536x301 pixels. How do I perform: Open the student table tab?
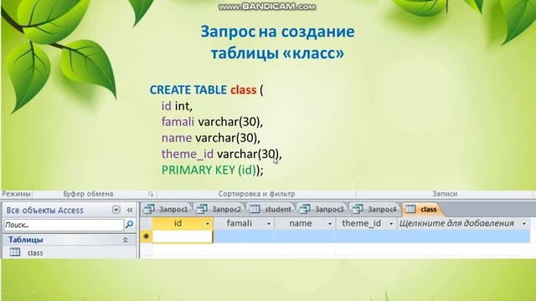271,209
